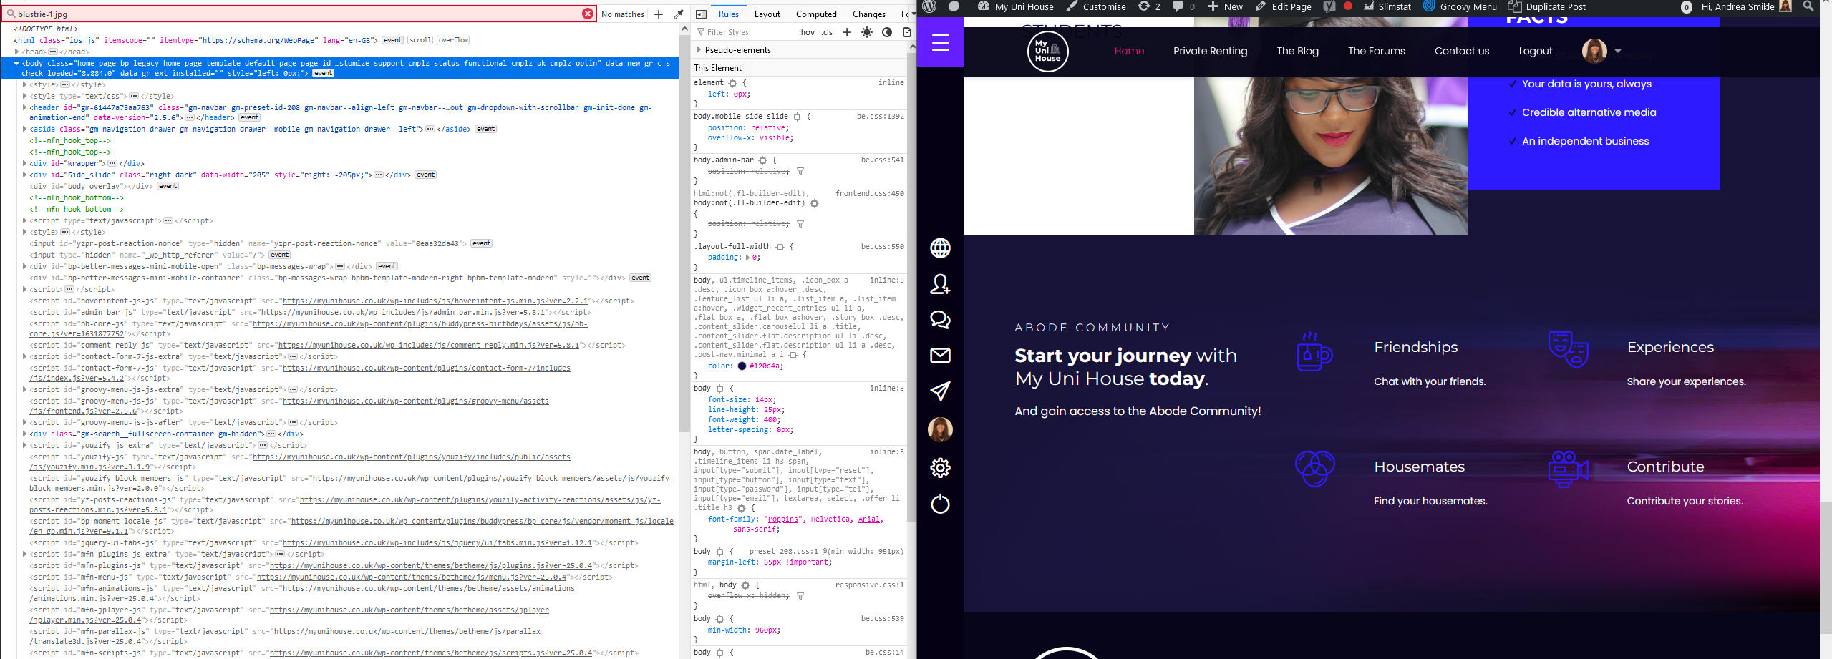Image resolution: width=1832 pixels, height=659 pixels.
Task: Filter rules containing body.admin-bar position property
Action: 800,172
